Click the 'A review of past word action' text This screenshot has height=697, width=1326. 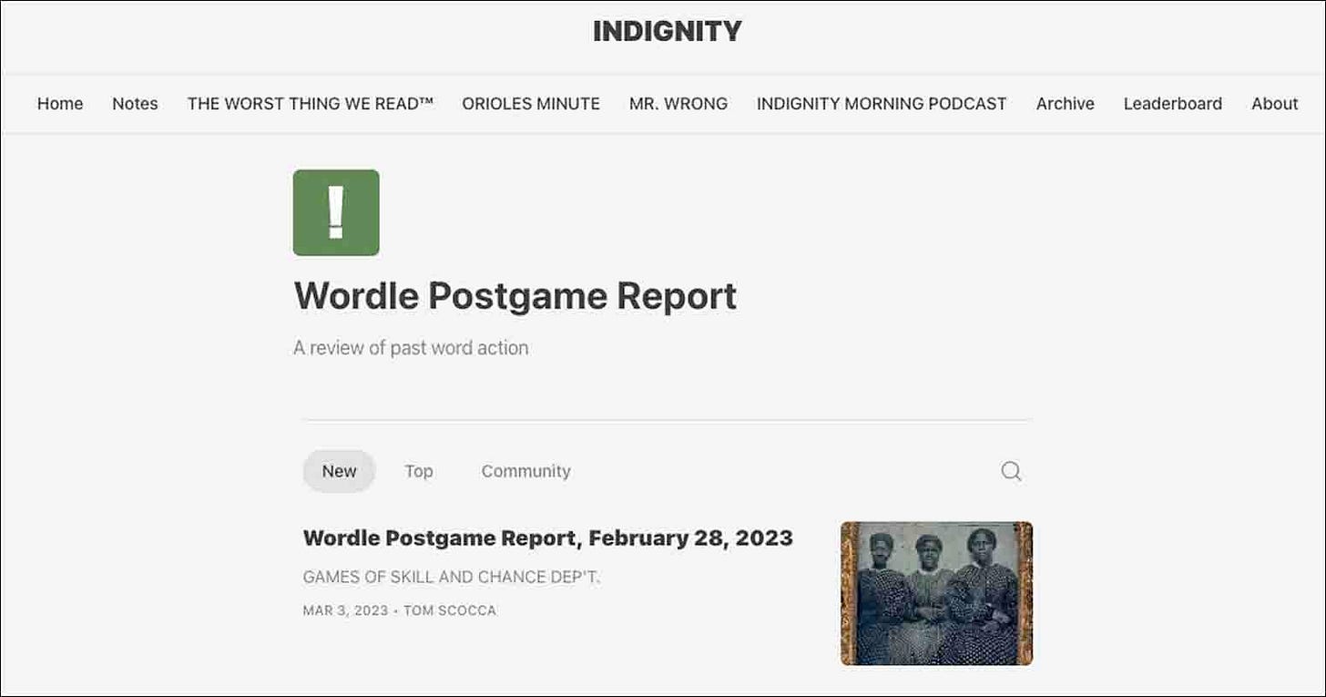coord(411,348)
